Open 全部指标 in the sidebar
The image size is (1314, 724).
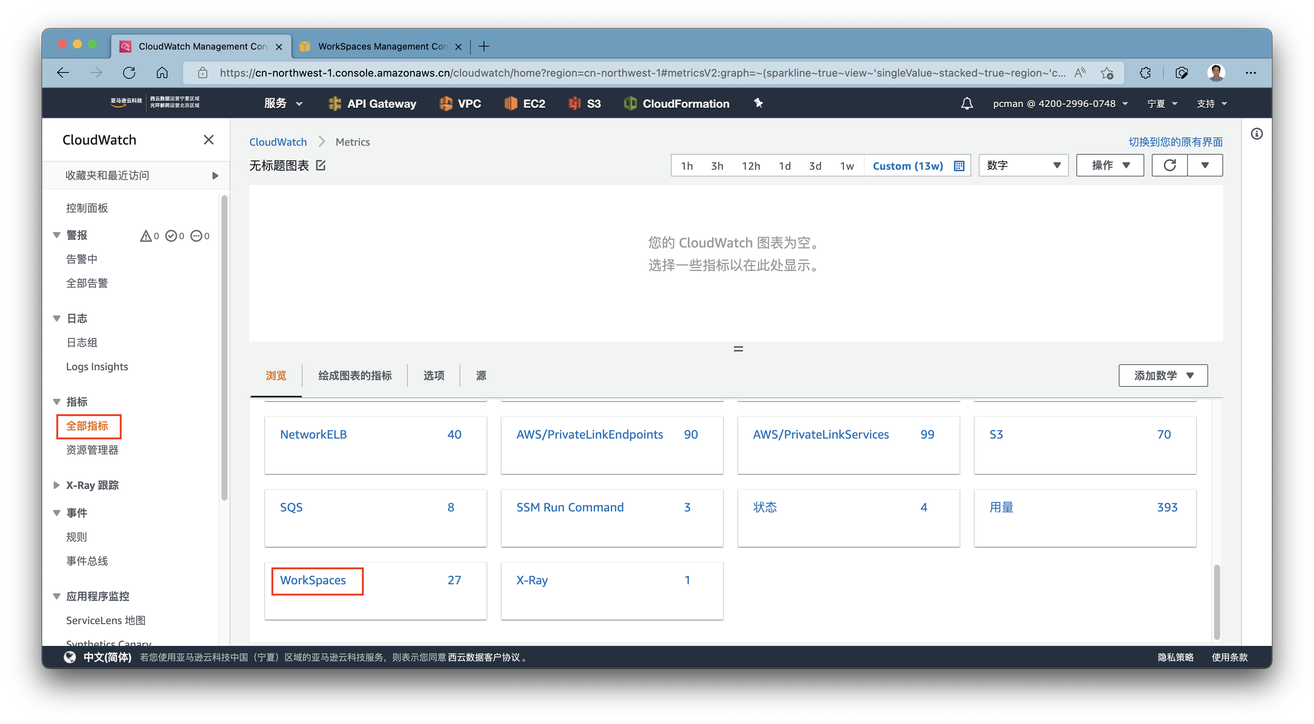point(87,425)
